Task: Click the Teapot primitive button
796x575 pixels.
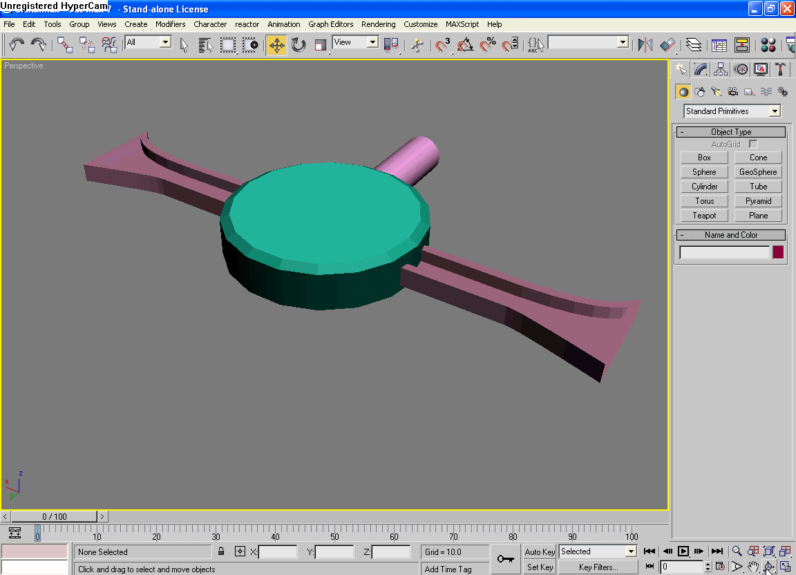Action: pos(704,216)
